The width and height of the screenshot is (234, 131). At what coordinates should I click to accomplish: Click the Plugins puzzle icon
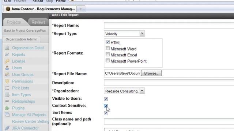click(7, 108)
